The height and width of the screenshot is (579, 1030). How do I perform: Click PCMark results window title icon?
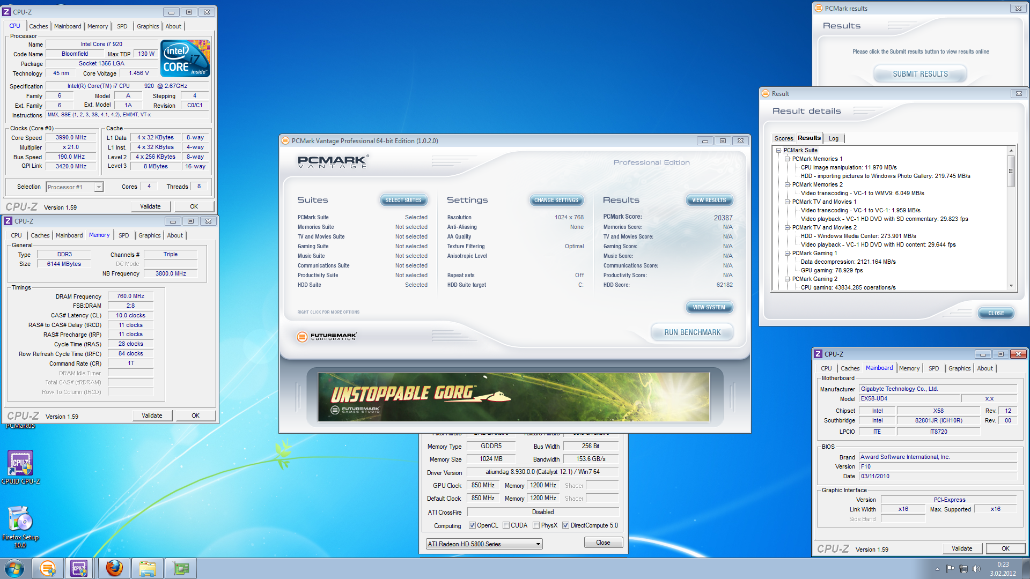pyautogui.click(x=819, y=8)
